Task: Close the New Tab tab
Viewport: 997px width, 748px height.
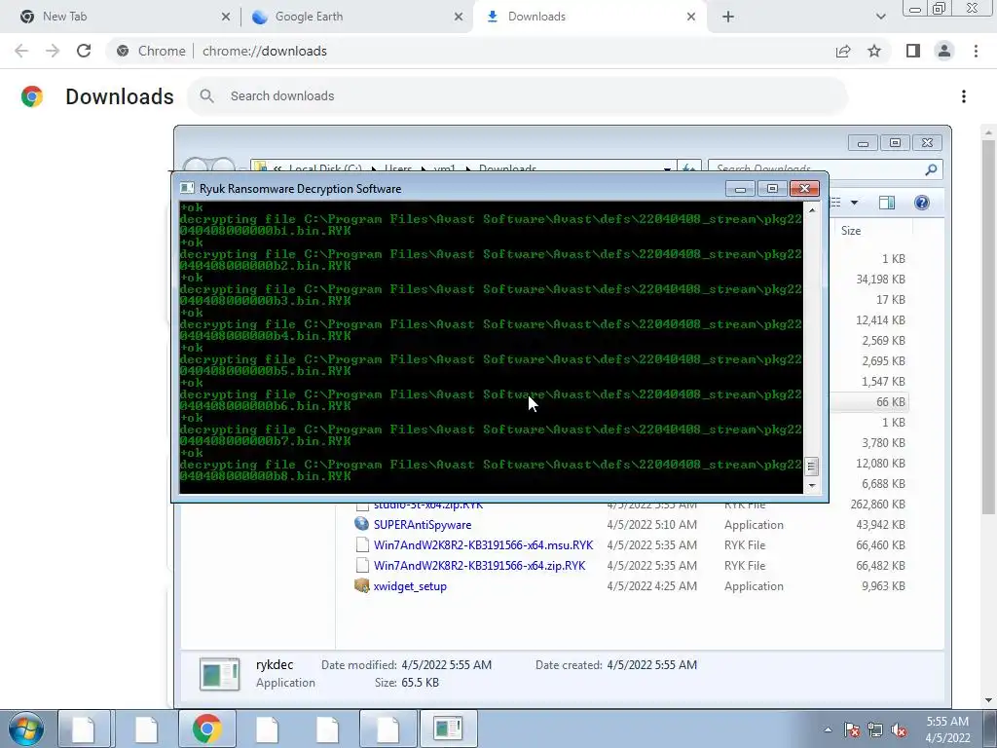Action: (226, 17)
